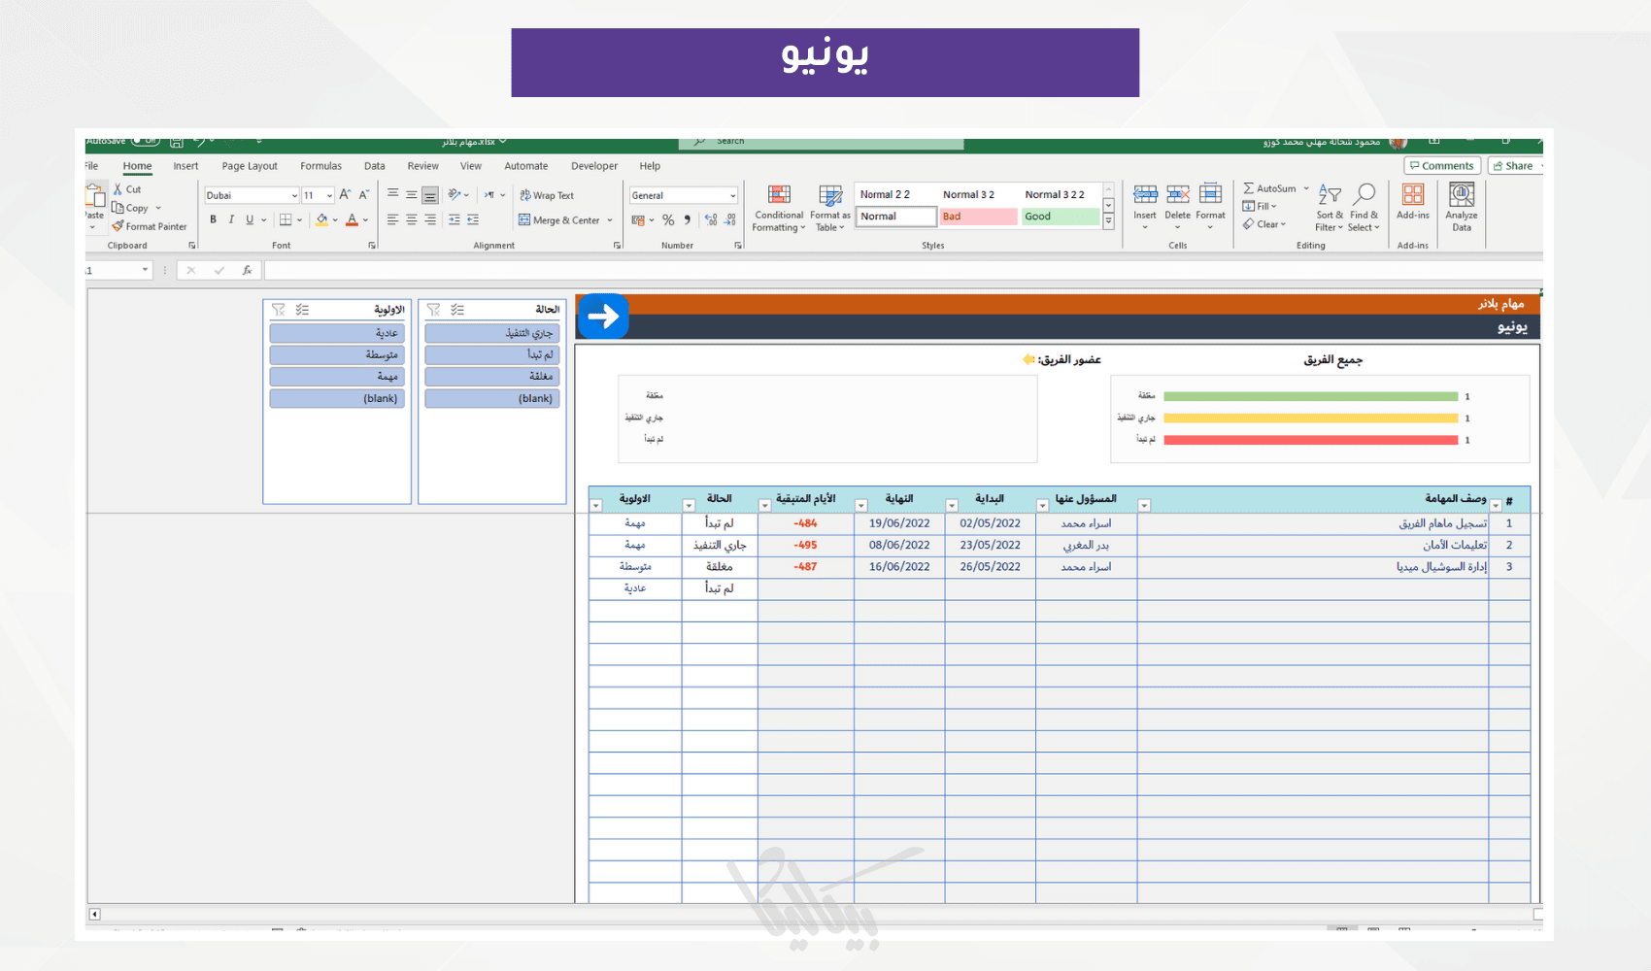The height and width of the screenshot is (971, 1651).
Task: Open the Review tab
Action: click(422, 166)
